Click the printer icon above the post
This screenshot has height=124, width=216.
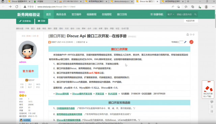point(188,35)
